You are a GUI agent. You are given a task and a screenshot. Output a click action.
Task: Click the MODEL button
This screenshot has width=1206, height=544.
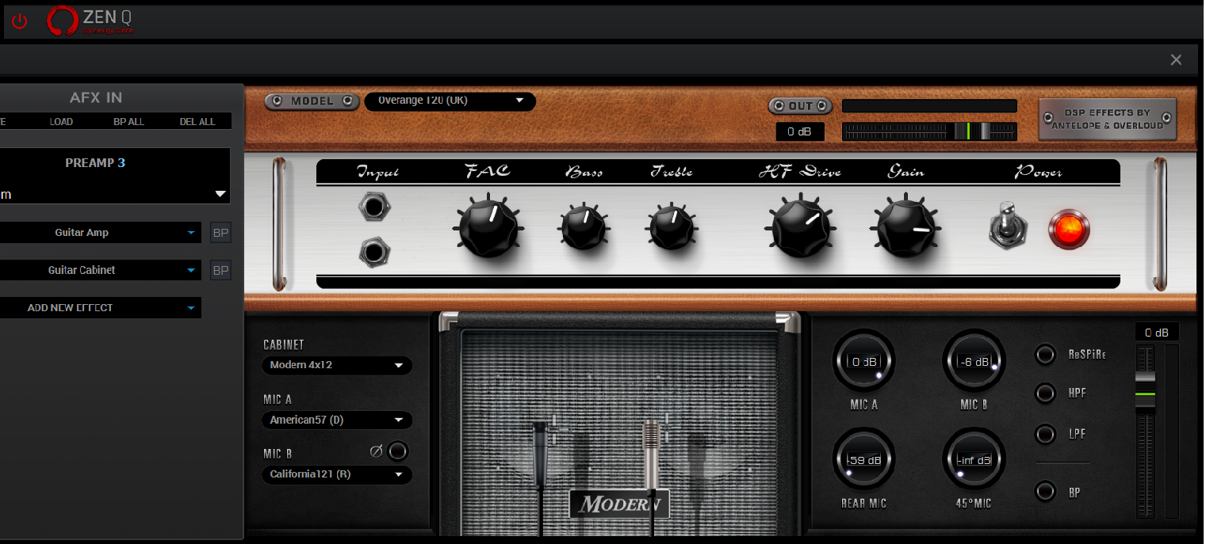click(312, 101)
